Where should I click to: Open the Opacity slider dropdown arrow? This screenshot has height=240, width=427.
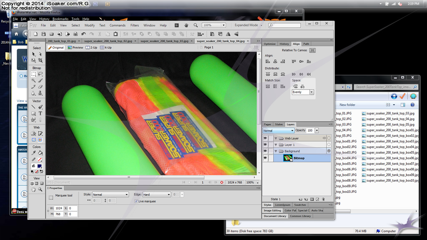(317, 130)
